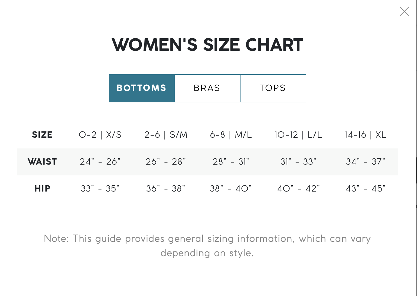
Task: Click waist measurement 34" - 37"
Action: (366, 162)
